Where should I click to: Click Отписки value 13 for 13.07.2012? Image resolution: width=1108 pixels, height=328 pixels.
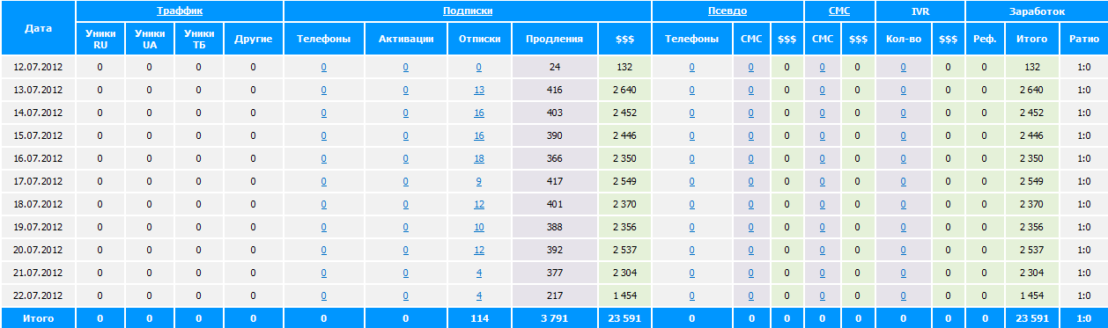479,90
